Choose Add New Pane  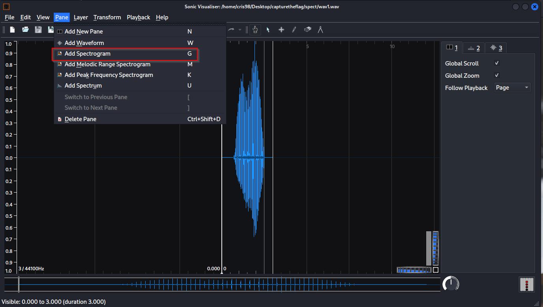click(x=140, y=32)
